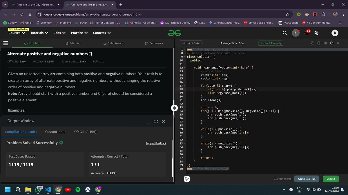Expand the Output Window to fullscreen
The image size is (348, 195).
(x=156, y=122)
